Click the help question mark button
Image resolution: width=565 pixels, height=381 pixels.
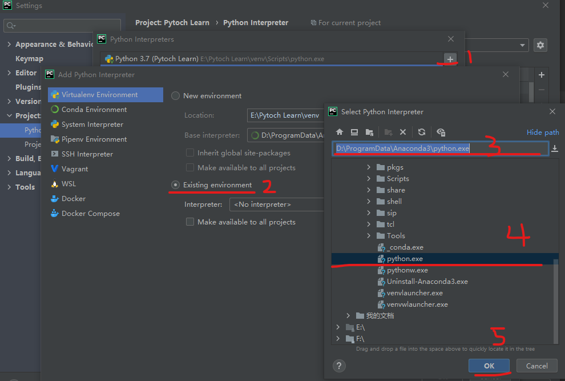tap(338, 366)
